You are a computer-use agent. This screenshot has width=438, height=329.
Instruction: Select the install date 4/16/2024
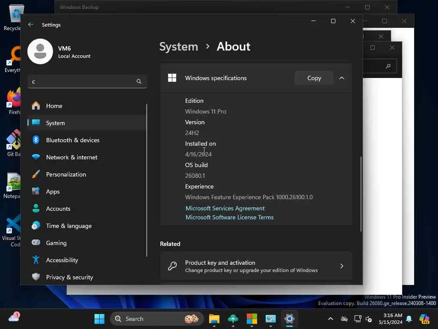click(x=198, y=154)
